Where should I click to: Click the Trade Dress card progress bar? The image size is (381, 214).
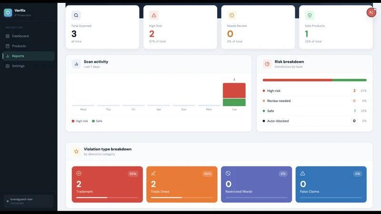[x=182, y=197]
